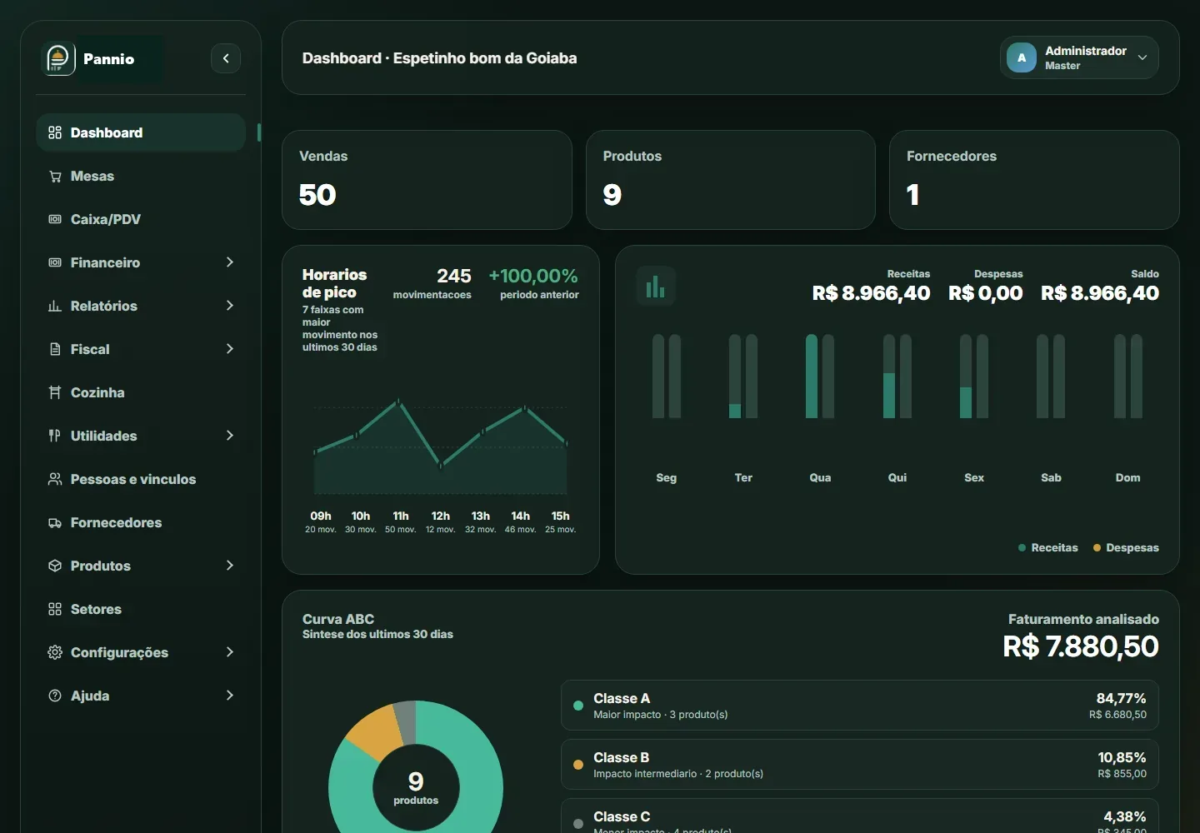1200x833 pixels.
Task: Click the Qua revenue bar
Action: (x=812, y=377)
